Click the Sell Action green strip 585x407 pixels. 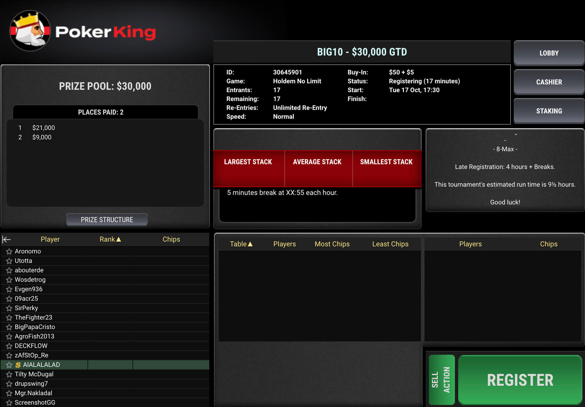coord(442,380)
